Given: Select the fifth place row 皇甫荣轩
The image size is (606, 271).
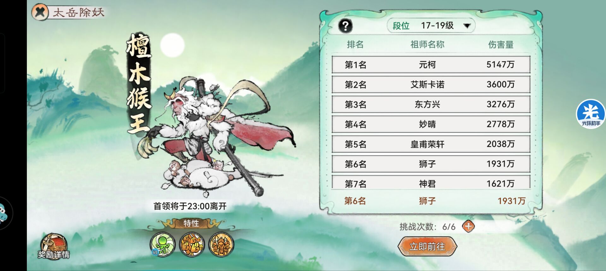Looking at the screenshot, I should tap(431, 144).
